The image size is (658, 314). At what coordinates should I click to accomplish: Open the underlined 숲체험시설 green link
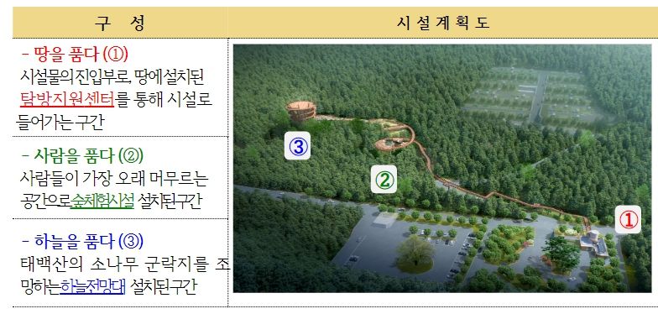[x=102, y=201]
